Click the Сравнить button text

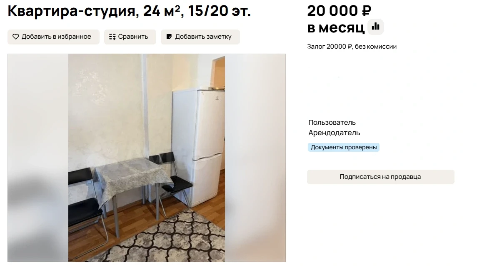tap(133, 37)
